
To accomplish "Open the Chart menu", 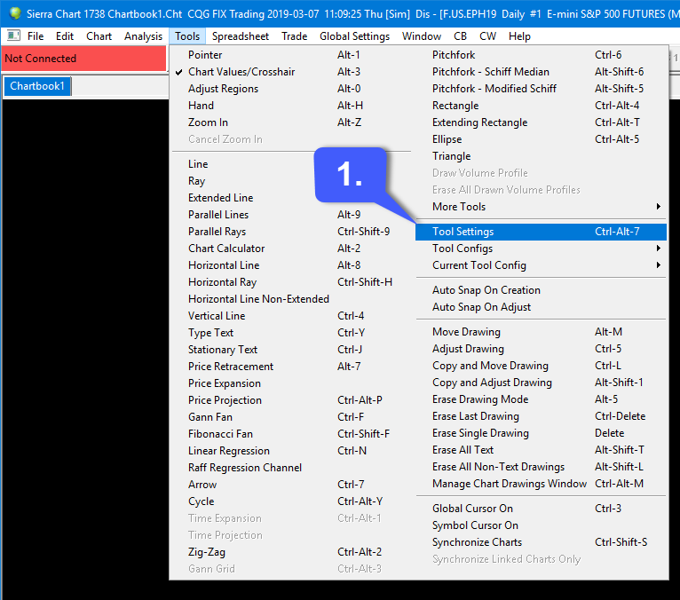I will point(99,36).
